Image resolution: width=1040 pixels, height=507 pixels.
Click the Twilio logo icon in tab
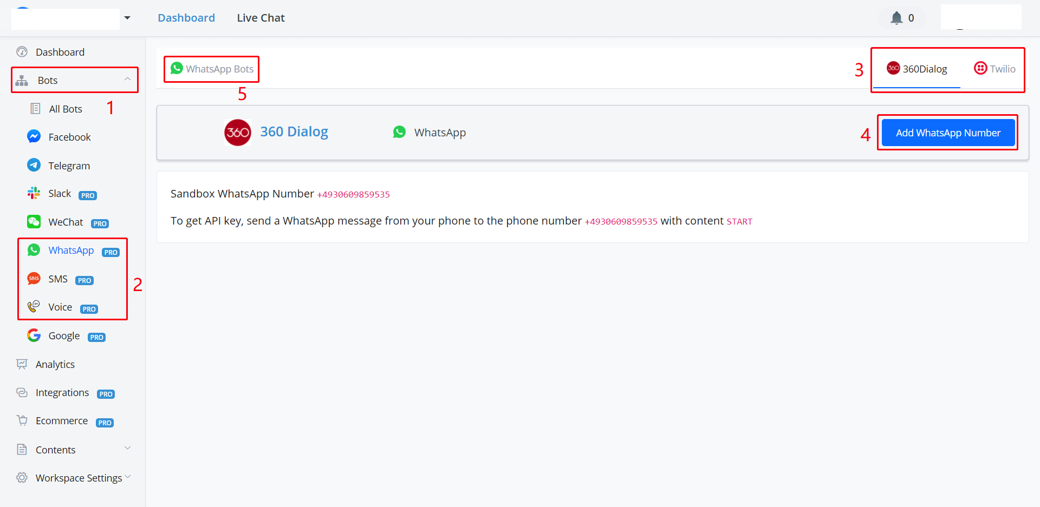tap(980, 68)
